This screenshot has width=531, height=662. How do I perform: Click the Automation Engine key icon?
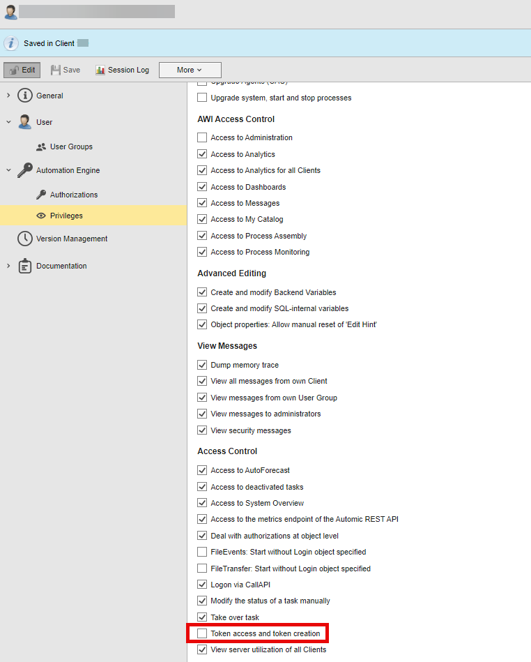(25, 170)
